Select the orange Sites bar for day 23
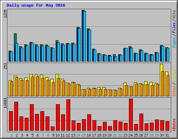This screenshot has width=178, height=139. (x=126, y=91)
